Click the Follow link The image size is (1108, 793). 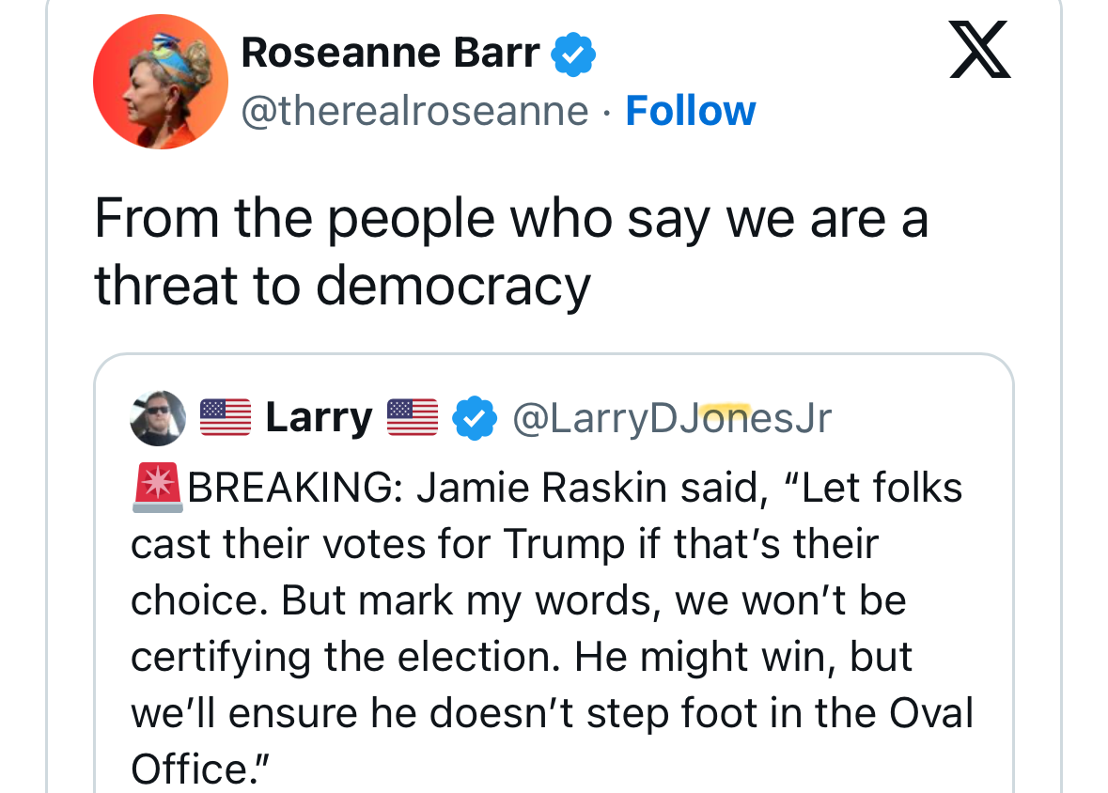[x=691, y=111]
